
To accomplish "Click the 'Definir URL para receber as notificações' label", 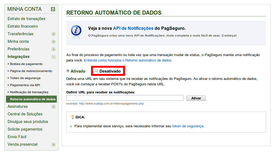I will 101,92.
